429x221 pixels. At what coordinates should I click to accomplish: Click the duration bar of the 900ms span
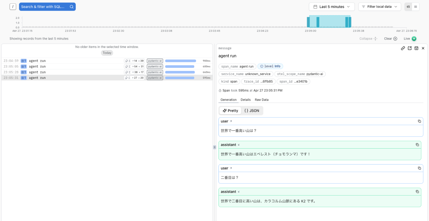click(180, 61)
